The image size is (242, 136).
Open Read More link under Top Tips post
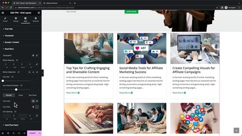point(73,93)
